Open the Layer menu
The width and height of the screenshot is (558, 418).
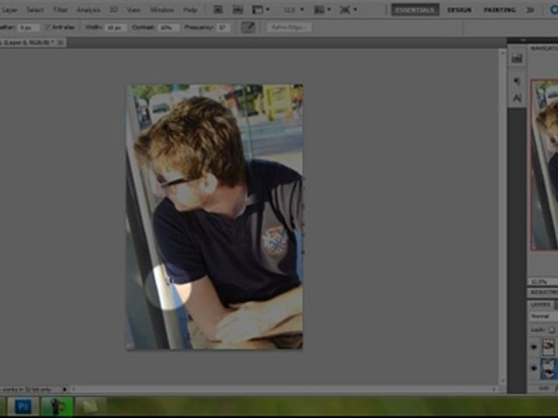coord(9,10)
